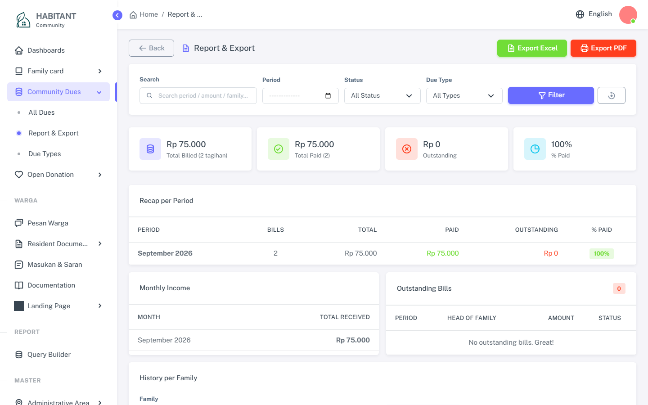
Task: Click the Open Donation heart icon
Action: point(19,175)
